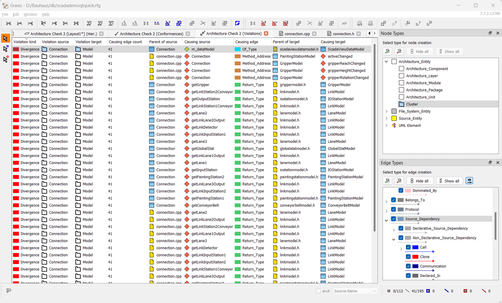The image size is (502, 303).
Task: Click the document icon on connection.cpp tab
Action: click(281, 33)
